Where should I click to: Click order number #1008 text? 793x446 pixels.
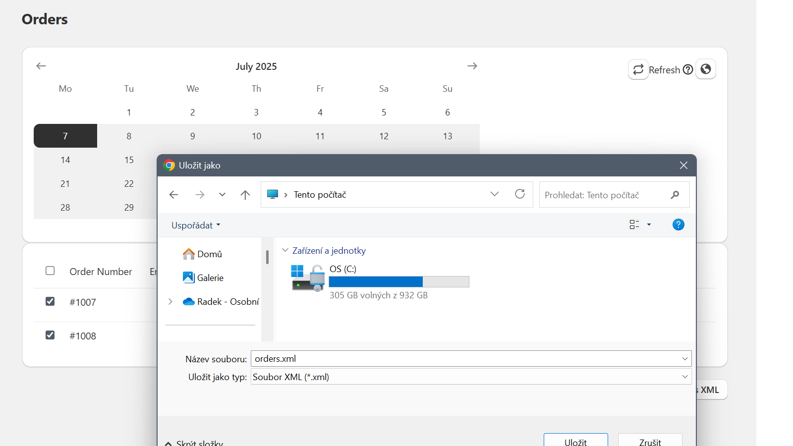(x=83, y=336)
